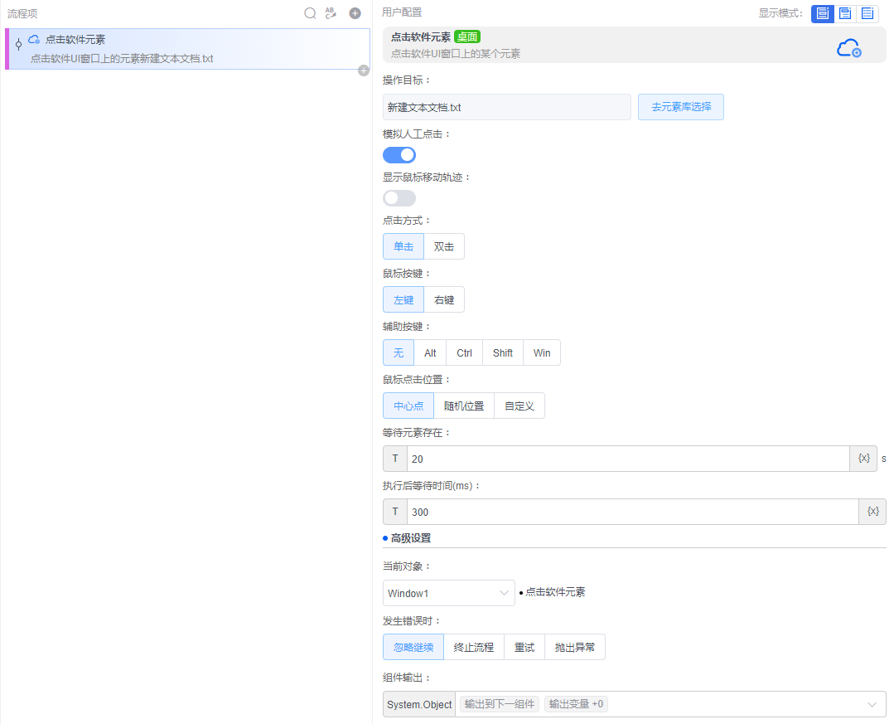
Task: Select the first display mode icon
Action: tap(823, 13)
